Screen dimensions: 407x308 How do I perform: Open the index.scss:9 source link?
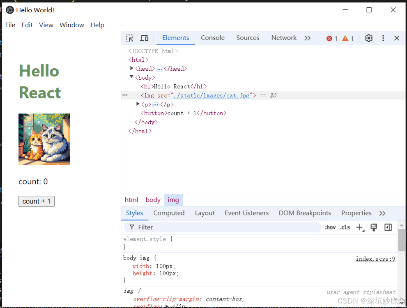[375, 259]
